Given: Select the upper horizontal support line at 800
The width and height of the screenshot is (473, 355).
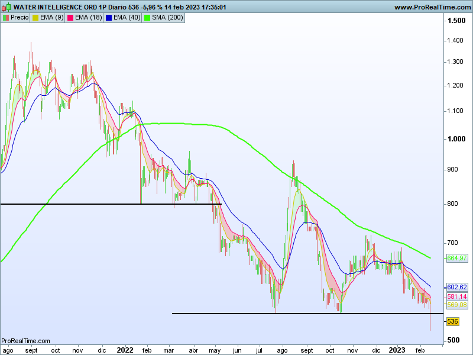Looking at the screenshot, I should pyautogui.click(x=111, y=204).
